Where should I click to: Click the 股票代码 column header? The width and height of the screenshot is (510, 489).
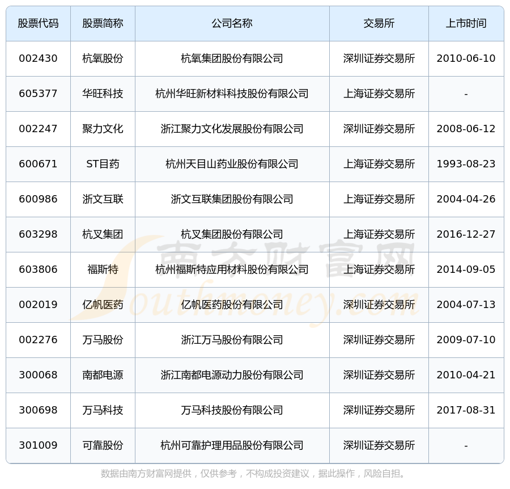[38, 23]
